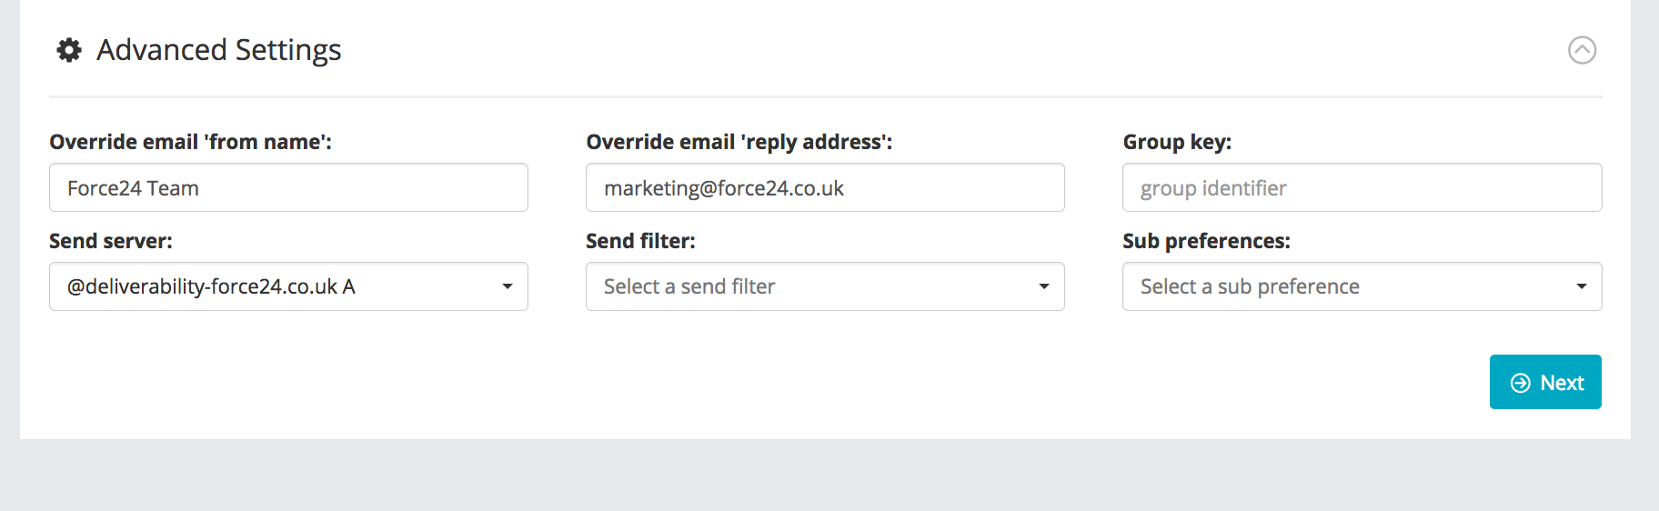Click the Override email 'from name' label
This screenshot has width=1659, height=511.
point(190,142)
